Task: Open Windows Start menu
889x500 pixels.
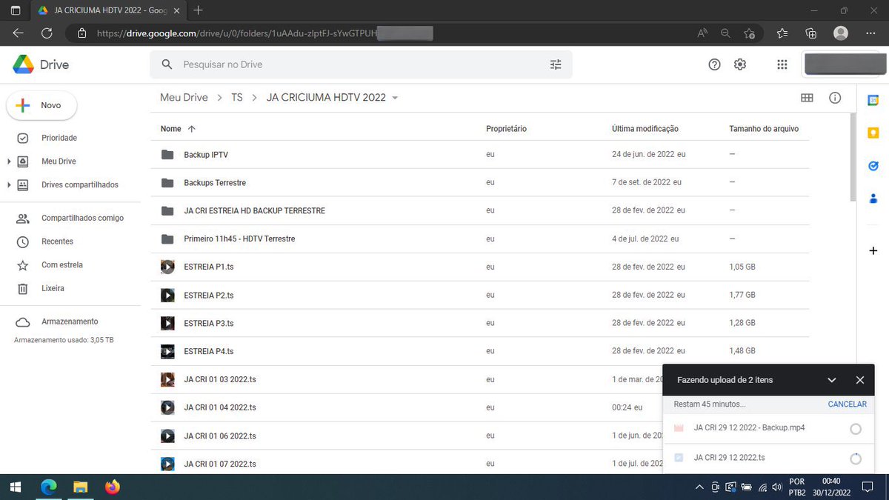Action: (x=16, y=487)
